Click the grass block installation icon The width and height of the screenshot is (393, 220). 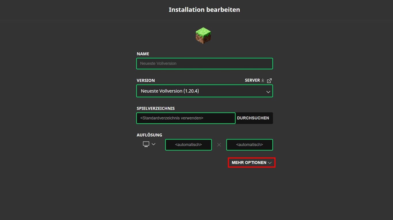pos(203,36)
